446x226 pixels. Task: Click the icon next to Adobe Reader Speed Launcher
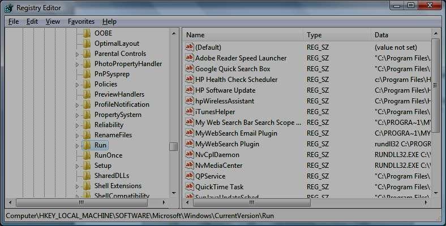190,58
